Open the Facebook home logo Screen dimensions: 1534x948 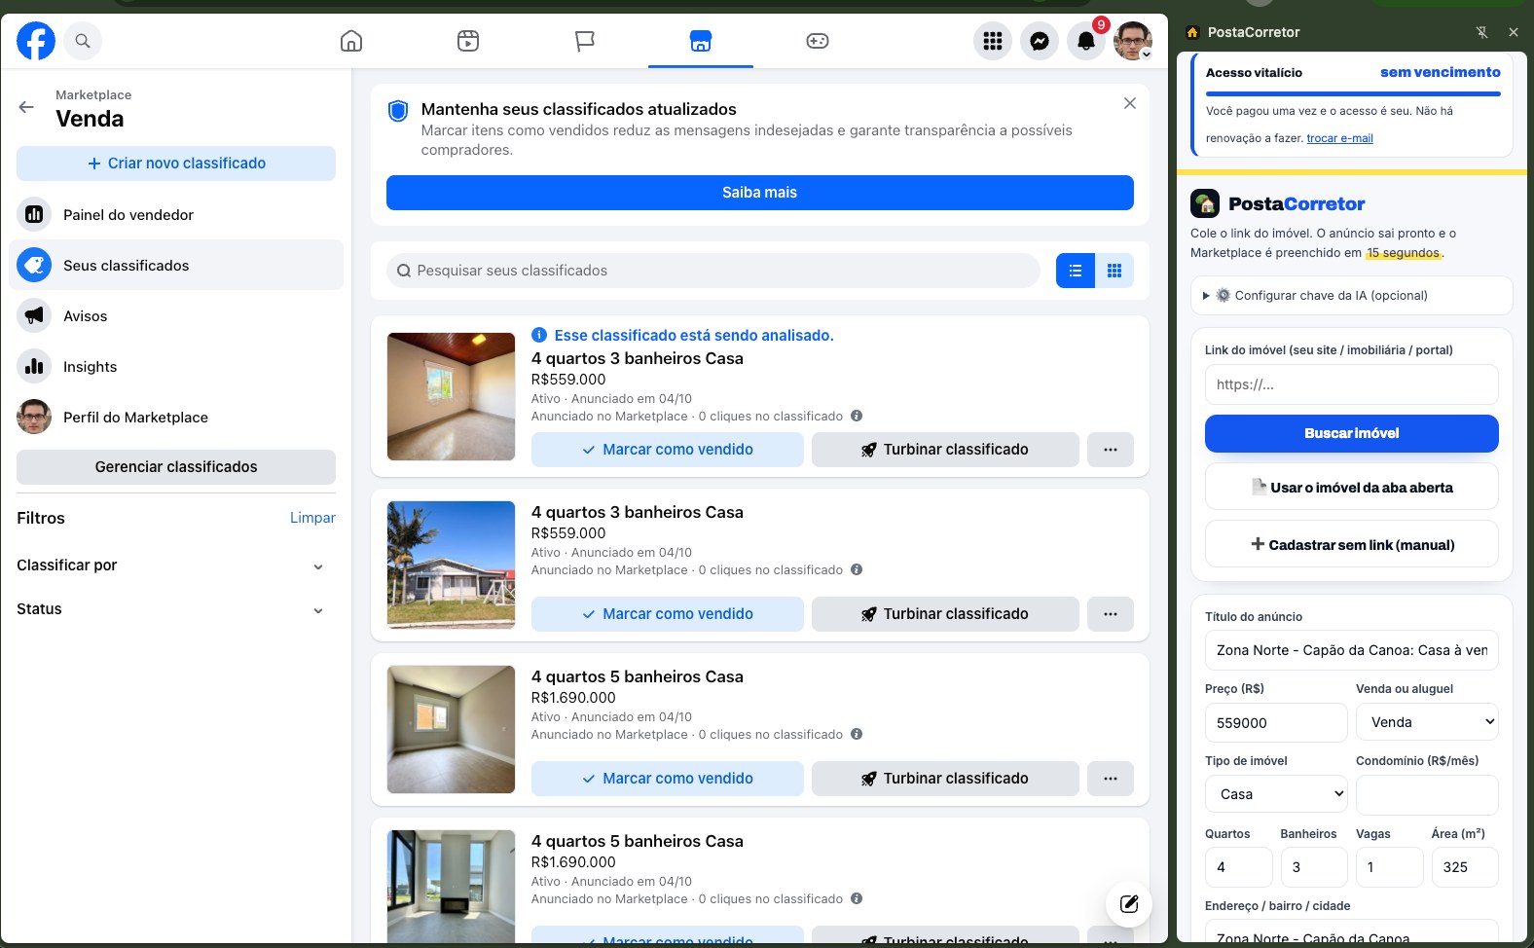(36, 41)
